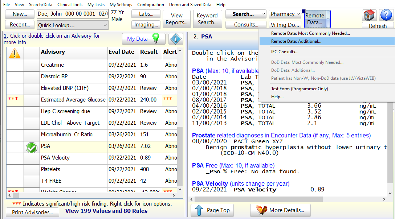Click advisory list scroll up arrow
The width and height of the screenshot is (395, 219).
180,50
